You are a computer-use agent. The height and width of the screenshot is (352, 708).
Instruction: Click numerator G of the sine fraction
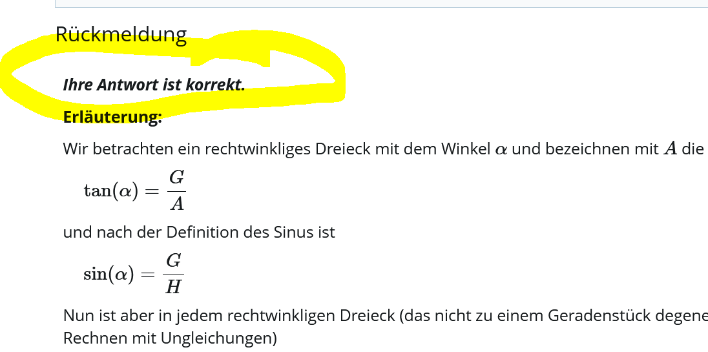point(173,261)
